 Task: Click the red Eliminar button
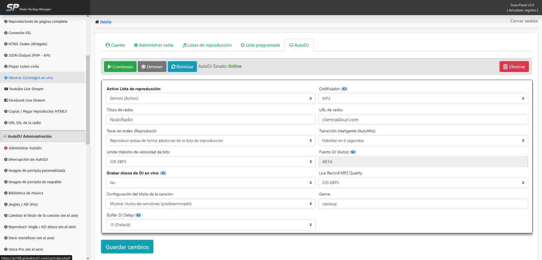514,67
